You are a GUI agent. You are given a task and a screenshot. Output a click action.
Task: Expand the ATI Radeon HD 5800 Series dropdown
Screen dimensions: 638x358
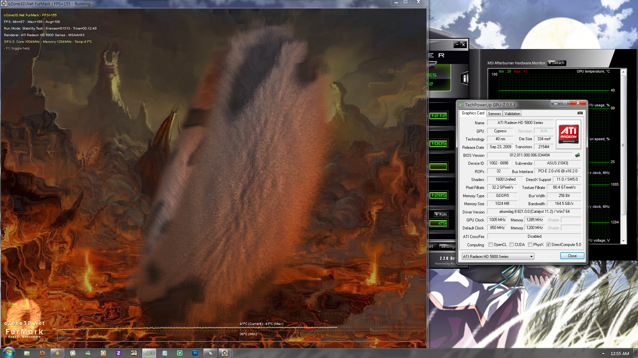tap(531, 257)
